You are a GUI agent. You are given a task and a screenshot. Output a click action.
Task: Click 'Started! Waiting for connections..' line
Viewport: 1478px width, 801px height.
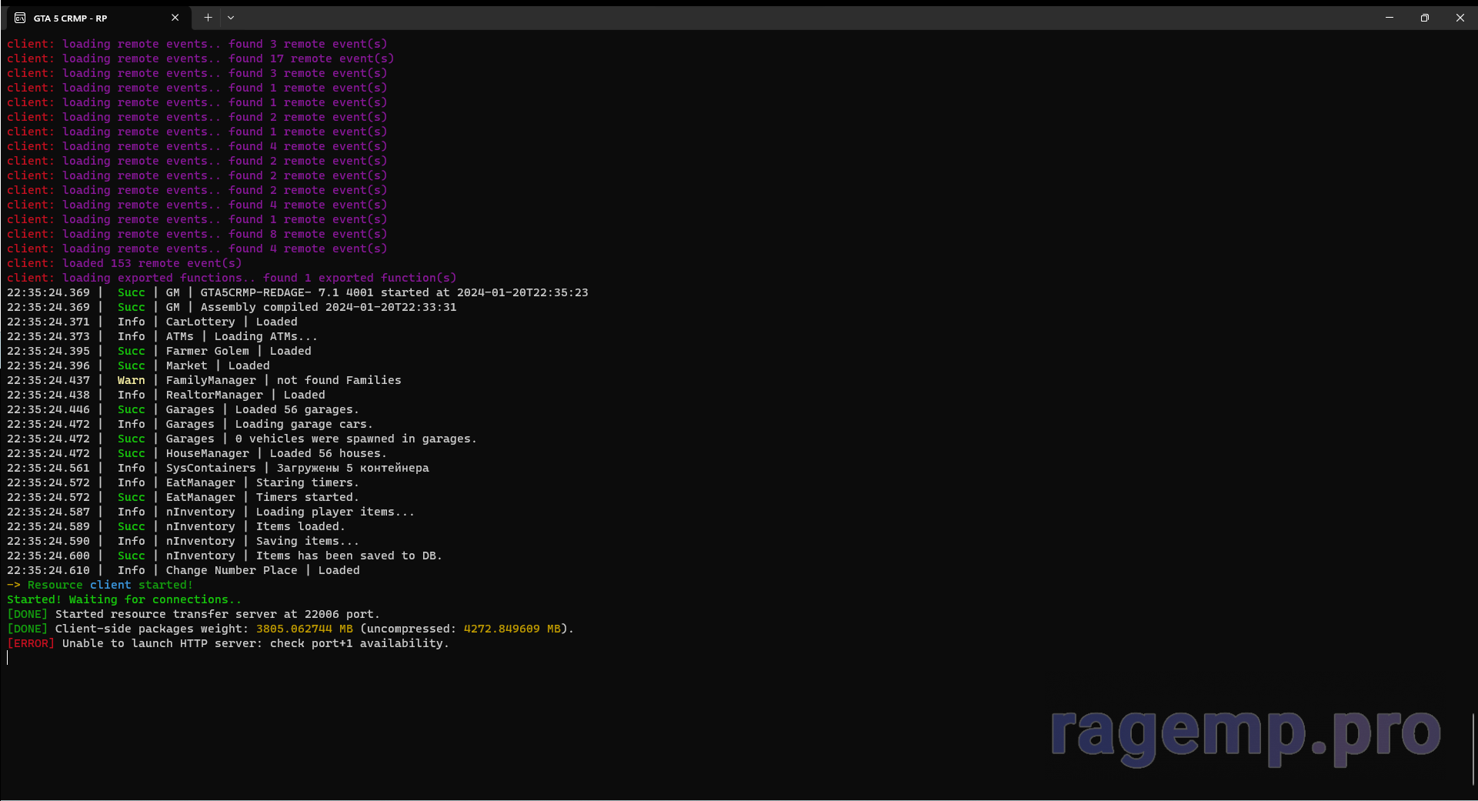124,599
